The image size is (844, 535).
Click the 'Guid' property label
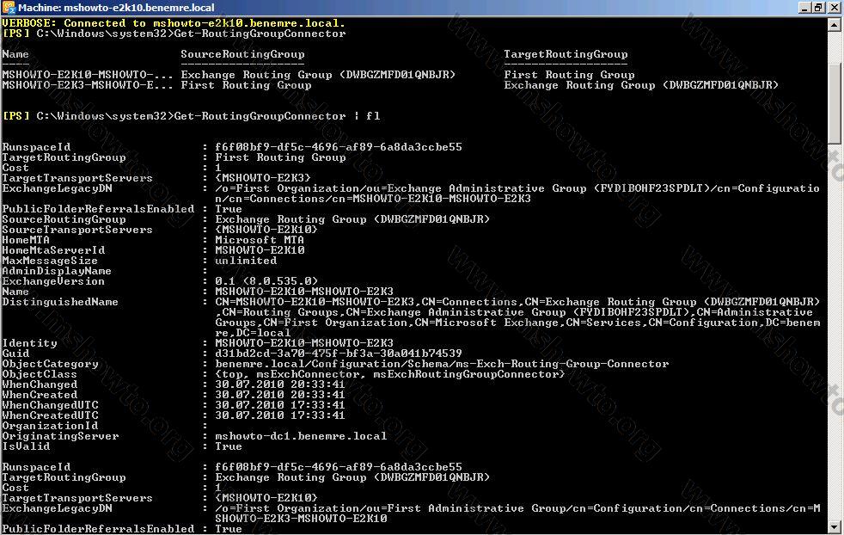point(15,354)
